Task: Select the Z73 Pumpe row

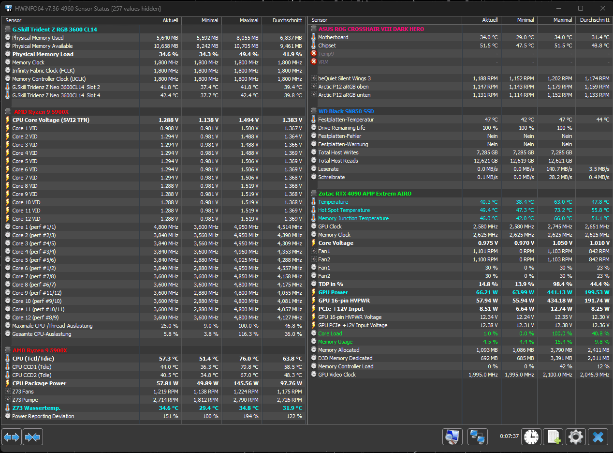Action: pyautogui.click(x=154, y=400)
